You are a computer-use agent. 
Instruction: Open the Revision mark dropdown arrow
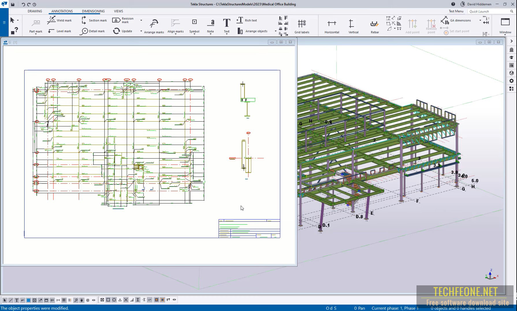point(141,20)
